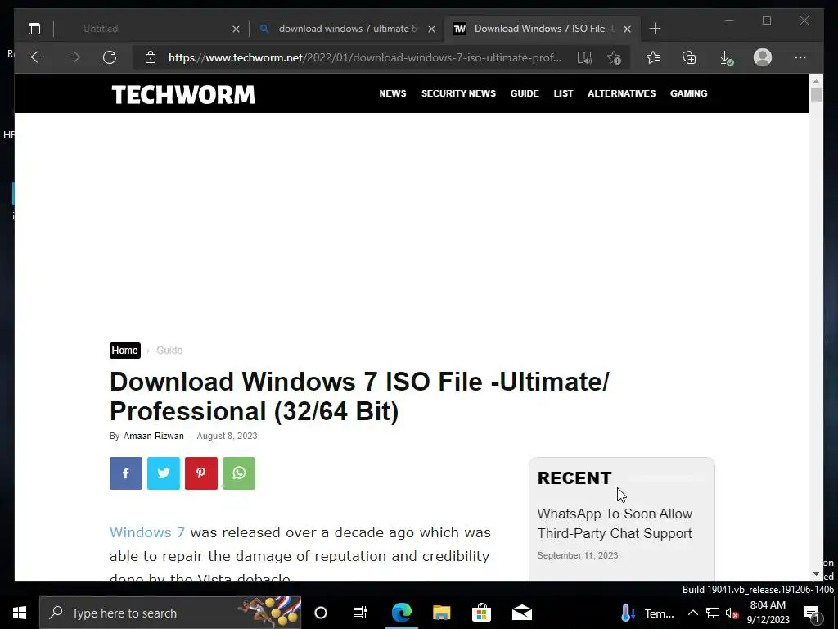Open WhatsApp Third-Party Chat Support article
This screenshot has width=838, height=629.
click(615, 523)
